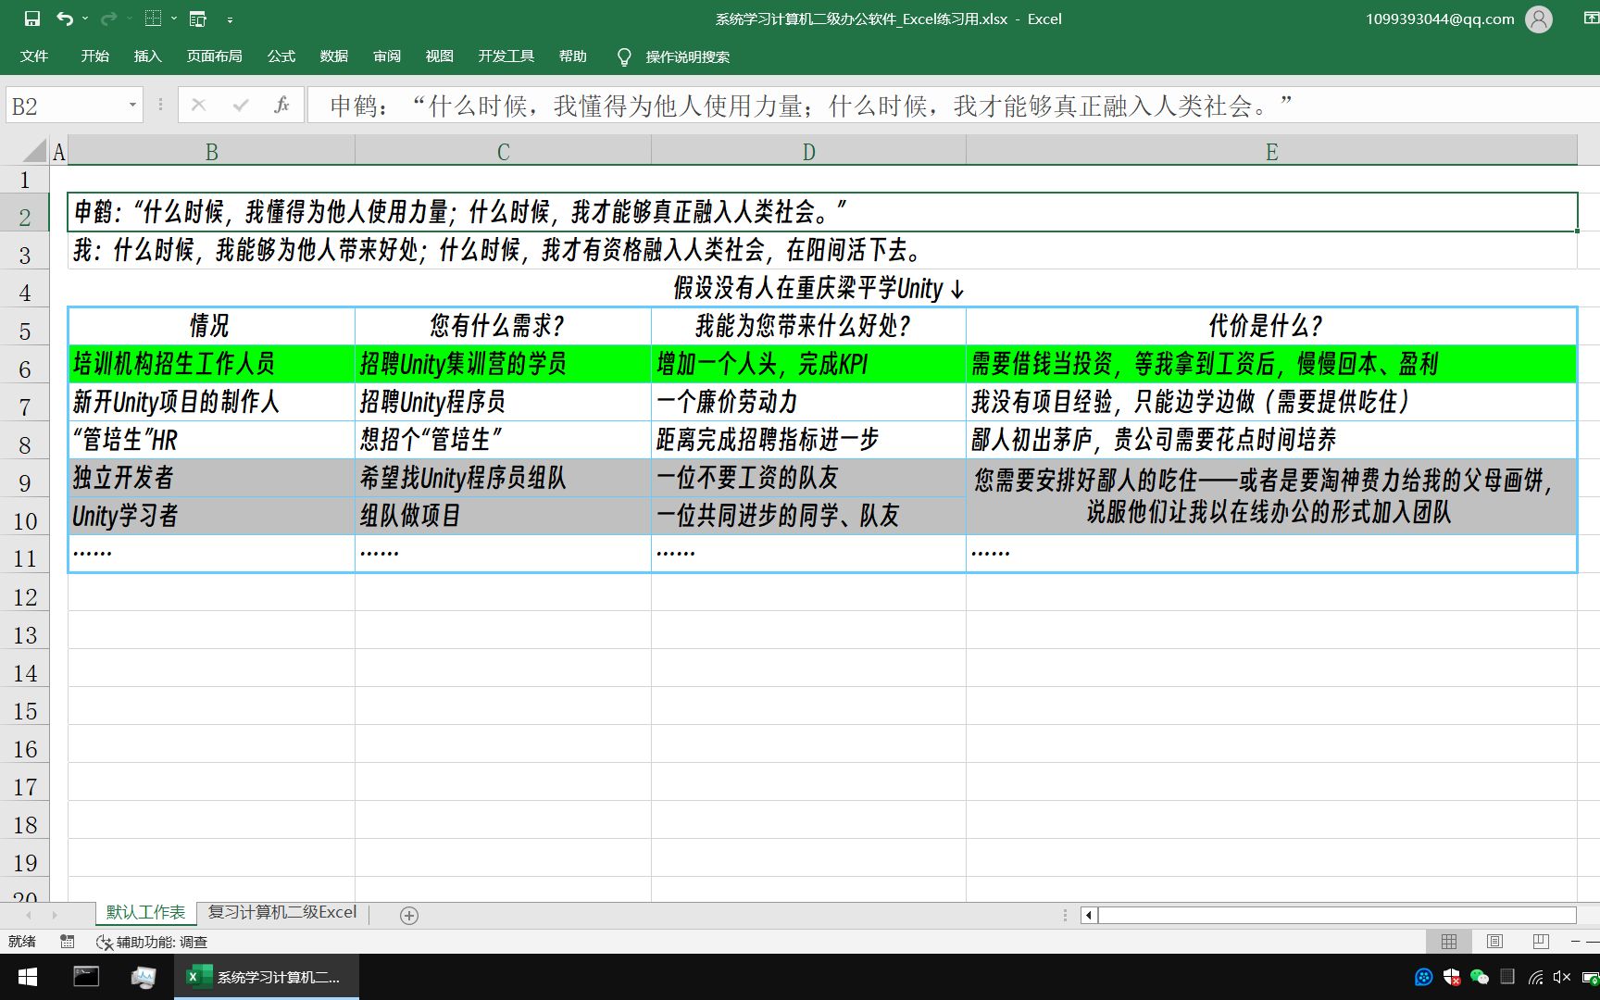
Task: Click header cell 您有什么需求？
Action: [503, 326]
